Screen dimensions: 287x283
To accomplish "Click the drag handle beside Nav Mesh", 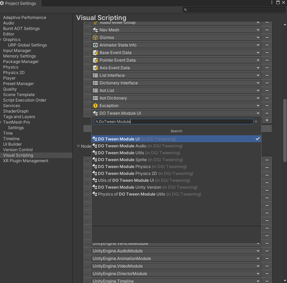I will point(87,30).
